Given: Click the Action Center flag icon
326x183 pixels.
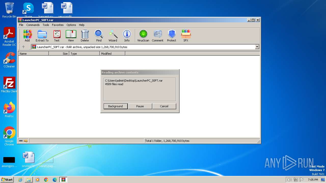Looking at the screenshot, I should pos(302,180).
